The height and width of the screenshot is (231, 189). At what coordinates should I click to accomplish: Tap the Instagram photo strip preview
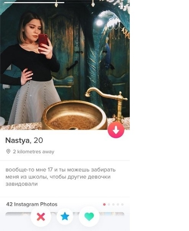65,214
